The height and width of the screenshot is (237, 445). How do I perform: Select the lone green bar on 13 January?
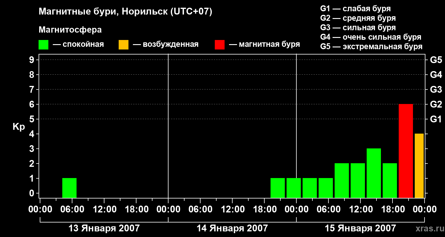(x=69, y=188)
